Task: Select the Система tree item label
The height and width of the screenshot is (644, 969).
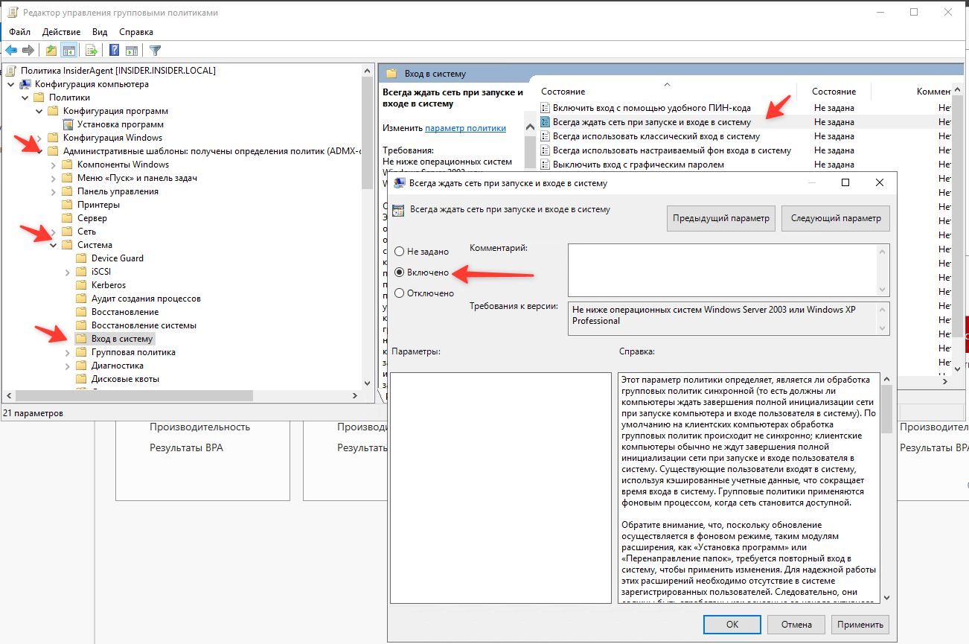Action: coord(95,245)
